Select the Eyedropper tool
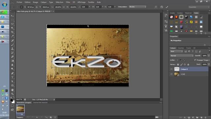 coord(13,36)
